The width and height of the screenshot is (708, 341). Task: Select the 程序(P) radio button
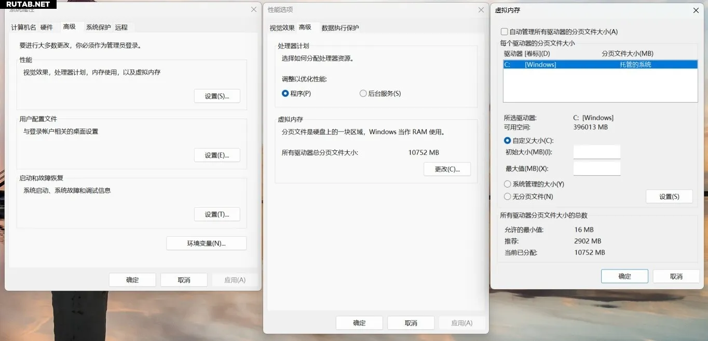click(x=285, y=94)
